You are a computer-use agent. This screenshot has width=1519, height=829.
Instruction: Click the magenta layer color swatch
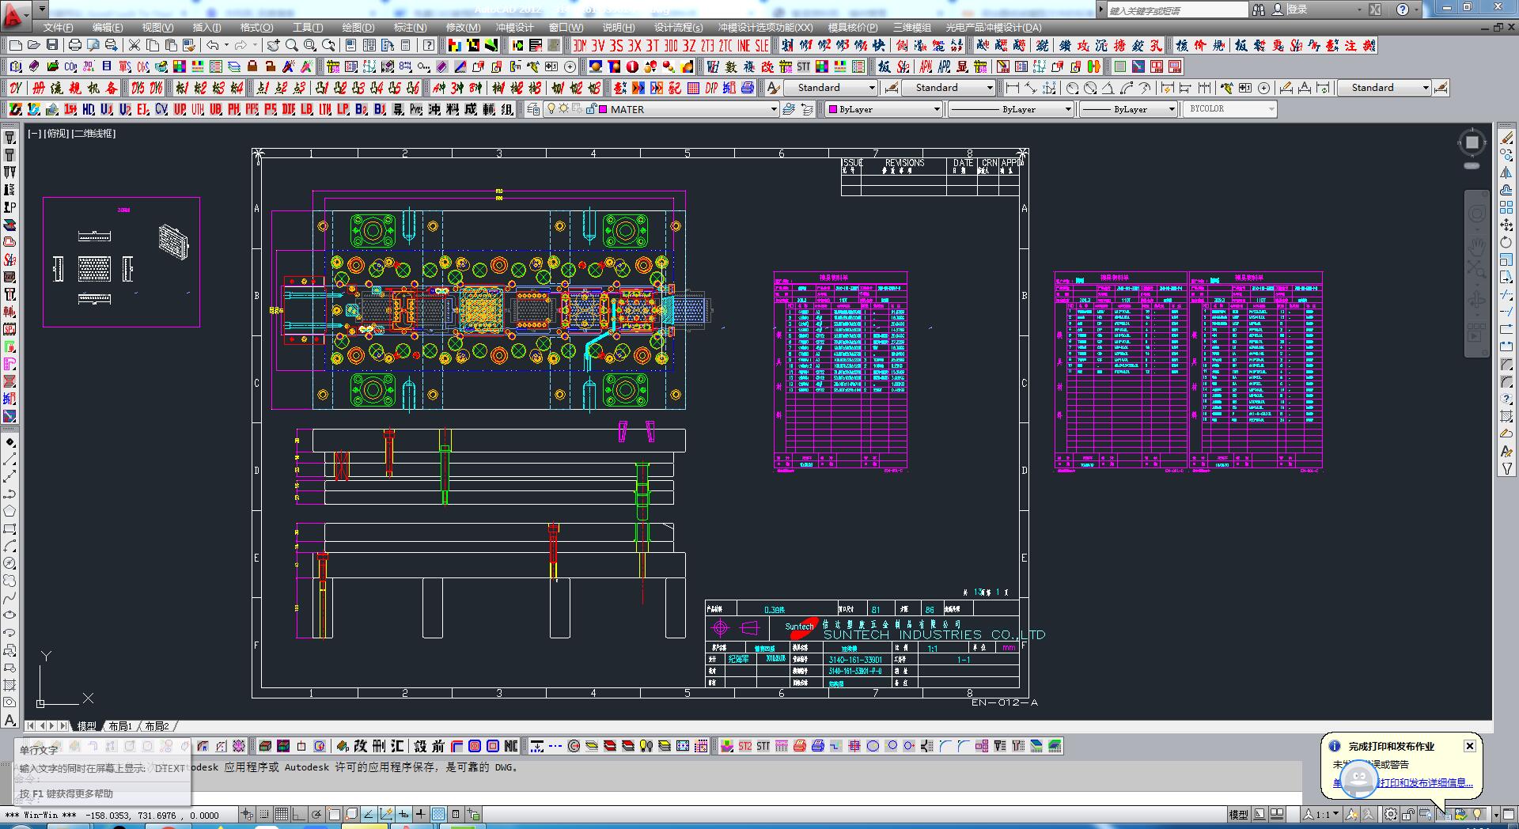pyautogui.click(x=603, y=109)
